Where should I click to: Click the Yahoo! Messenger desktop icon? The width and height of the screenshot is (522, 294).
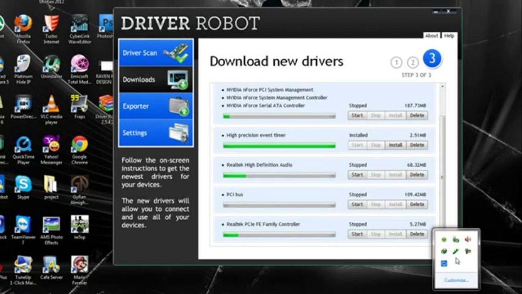pos(51,149)
